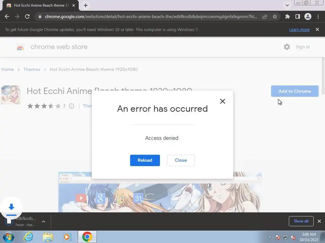Open Internet Explorer from the taskbar

28,237
